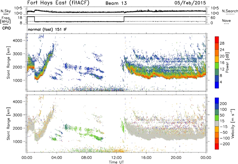Screen dimensions: 238x164
Task: Click the gray band of velocity colorbar
Action: (x=217, y=123)
